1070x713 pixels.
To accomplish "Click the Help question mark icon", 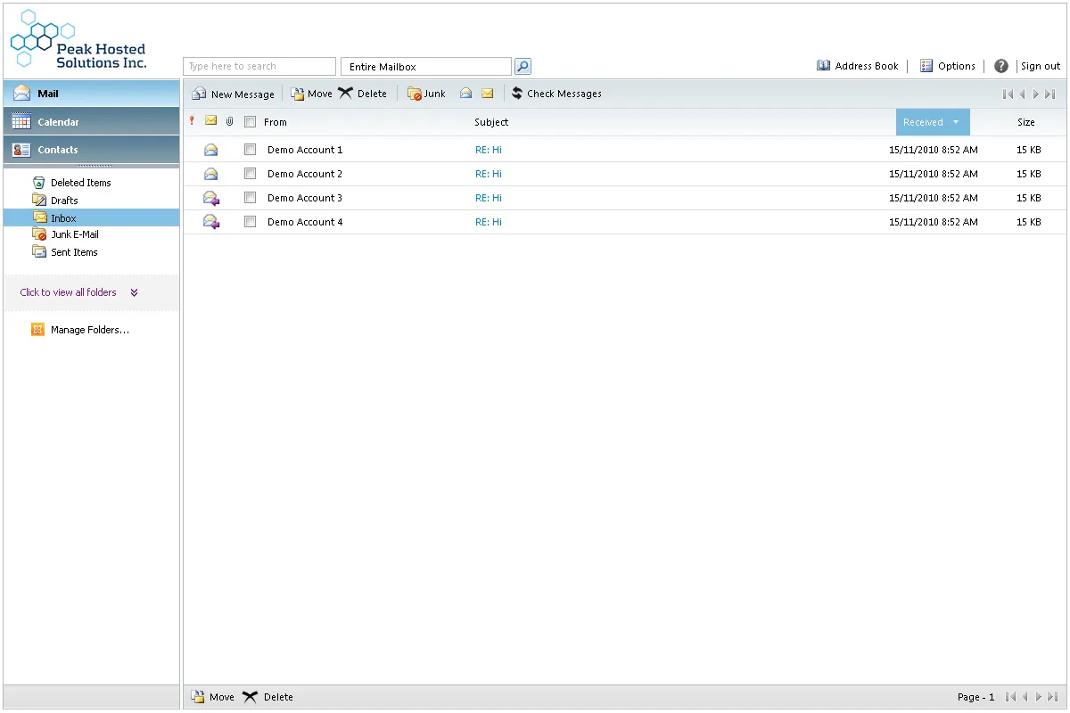I will coord(1001,66).
